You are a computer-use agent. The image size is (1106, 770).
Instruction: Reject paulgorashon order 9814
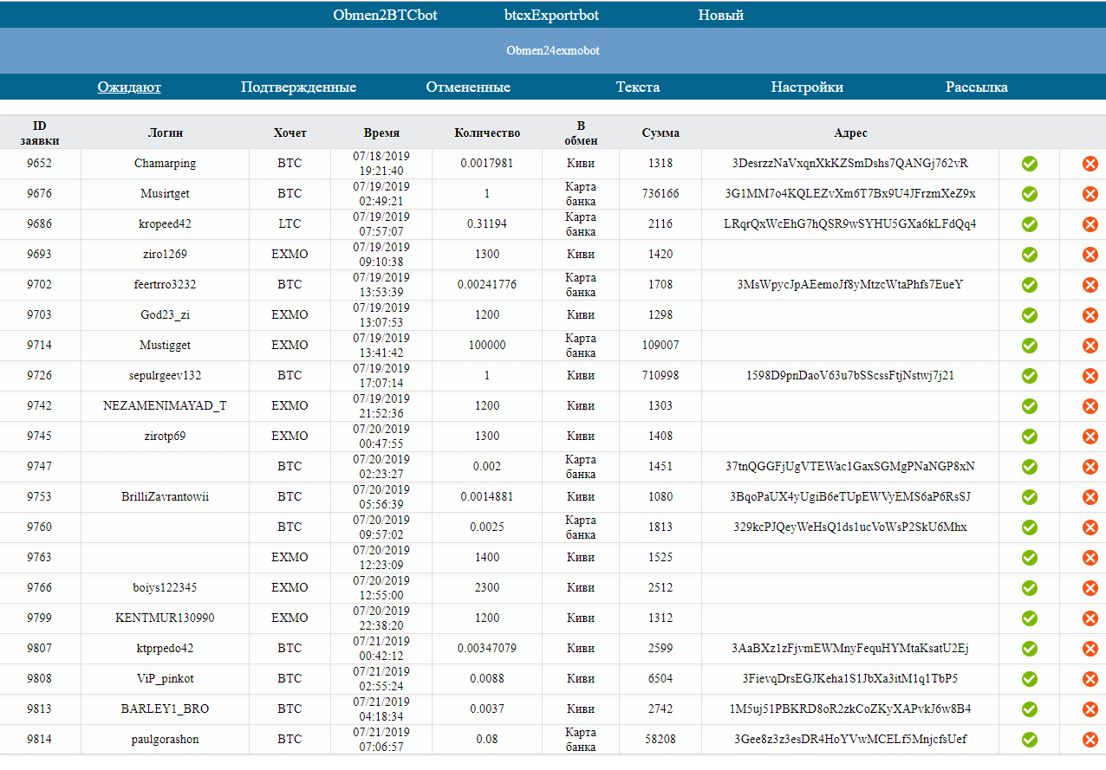point(1090,740)
